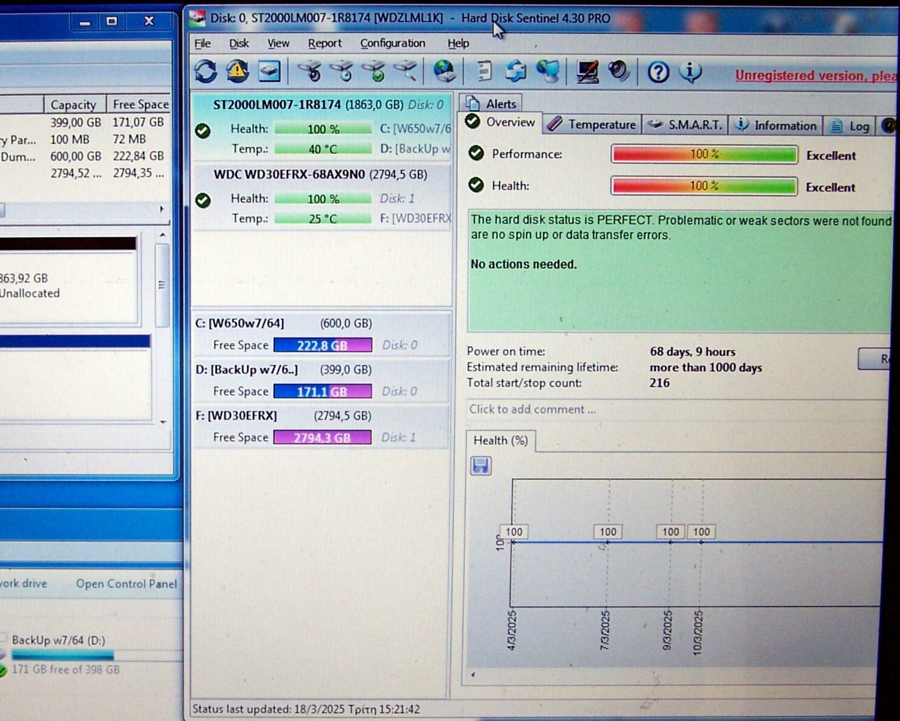Click the 25 °C temperature bar
Viewport: 900px width, 721px height.
[x=323, y=219]
